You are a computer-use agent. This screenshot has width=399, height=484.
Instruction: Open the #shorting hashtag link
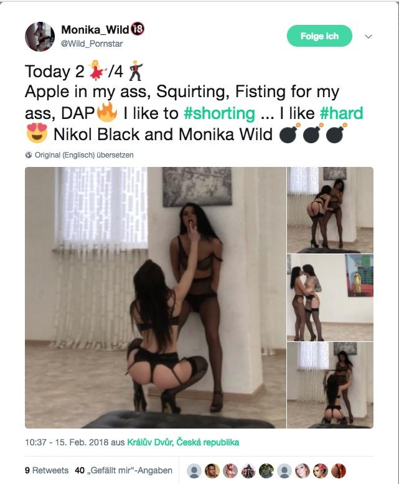tap(219, 113)
